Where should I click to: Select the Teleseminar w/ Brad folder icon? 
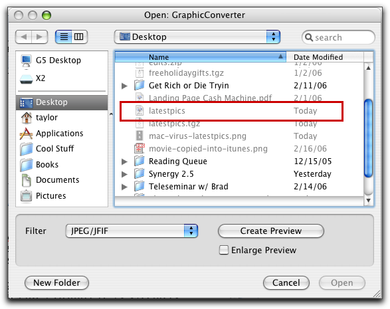140,186
